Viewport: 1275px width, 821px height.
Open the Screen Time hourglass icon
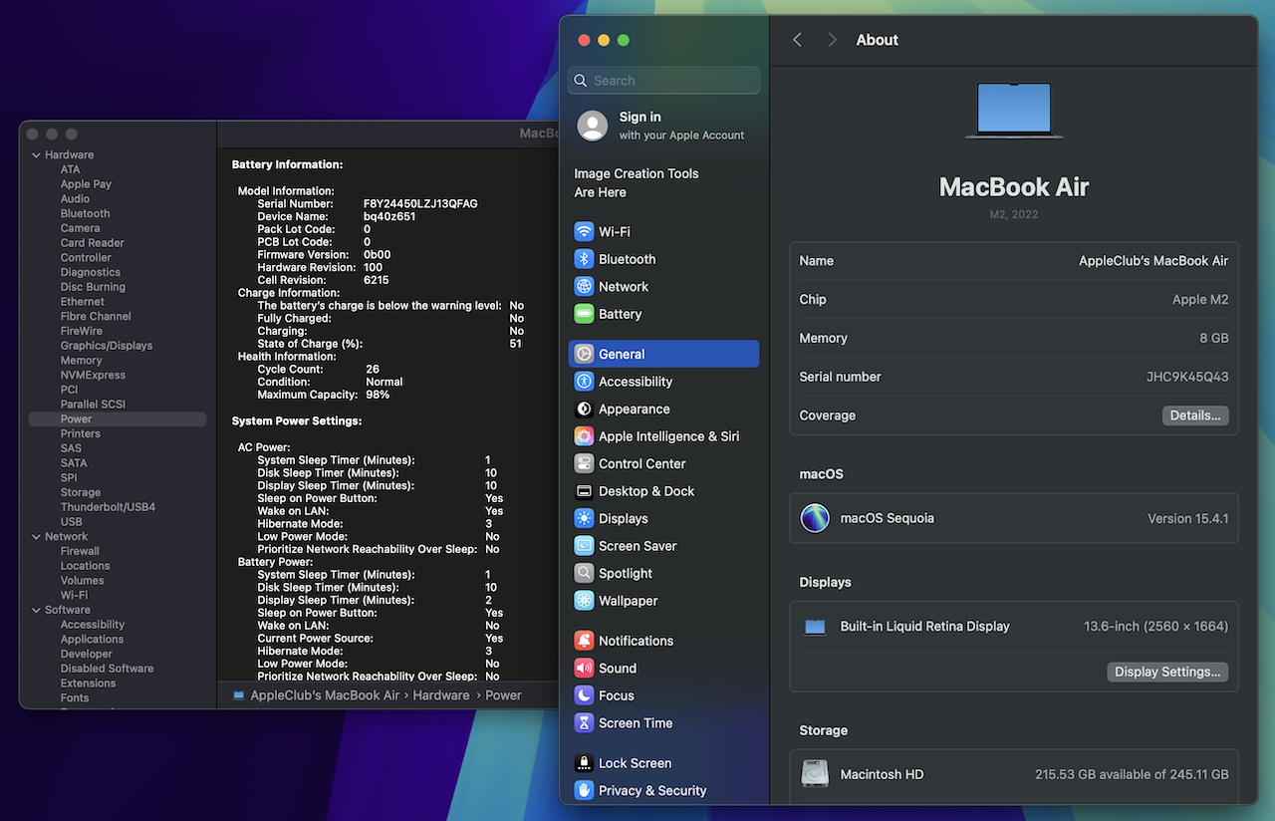tap(584, 723)
